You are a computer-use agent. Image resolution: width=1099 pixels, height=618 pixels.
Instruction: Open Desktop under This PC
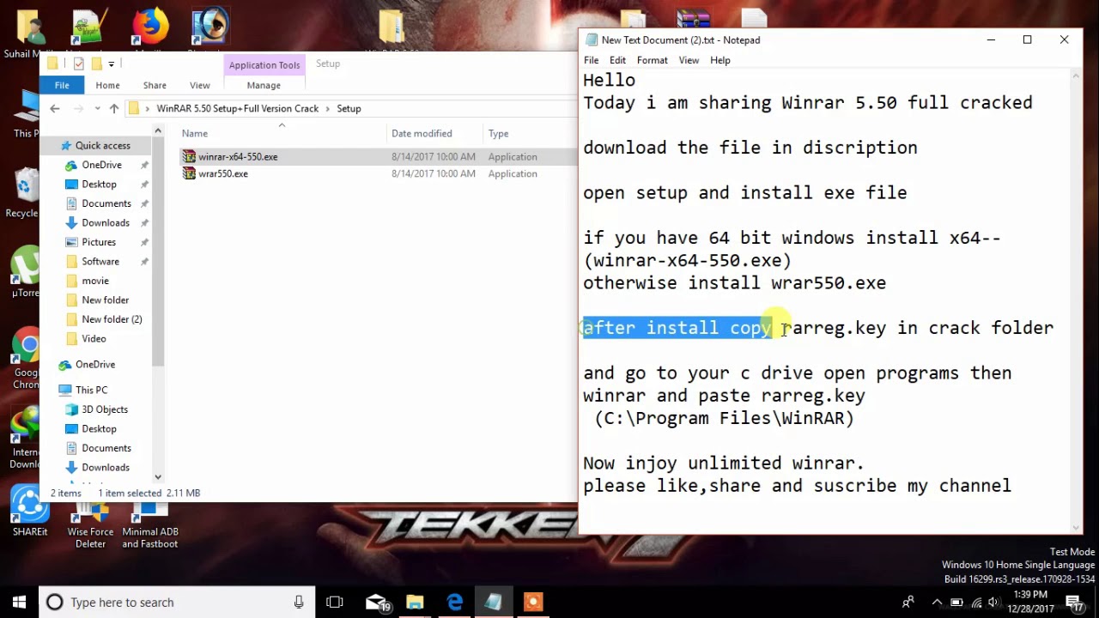[99, 428]
